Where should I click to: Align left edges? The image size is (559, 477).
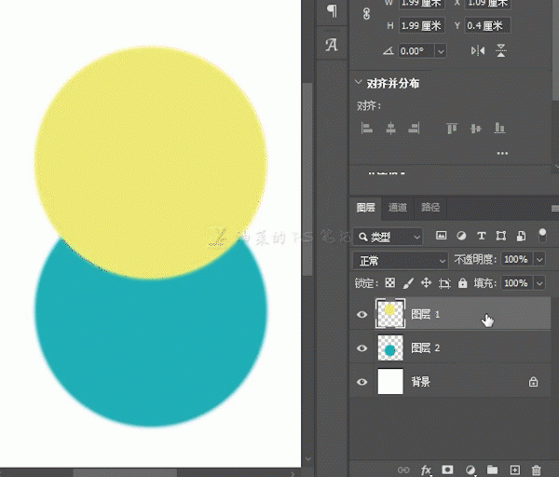(366, 128)
